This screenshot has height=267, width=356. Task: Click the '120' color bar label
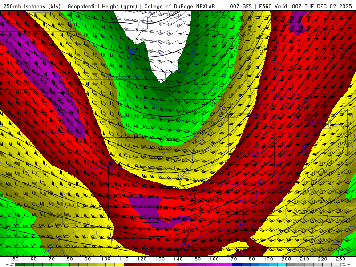pos(142,259)
